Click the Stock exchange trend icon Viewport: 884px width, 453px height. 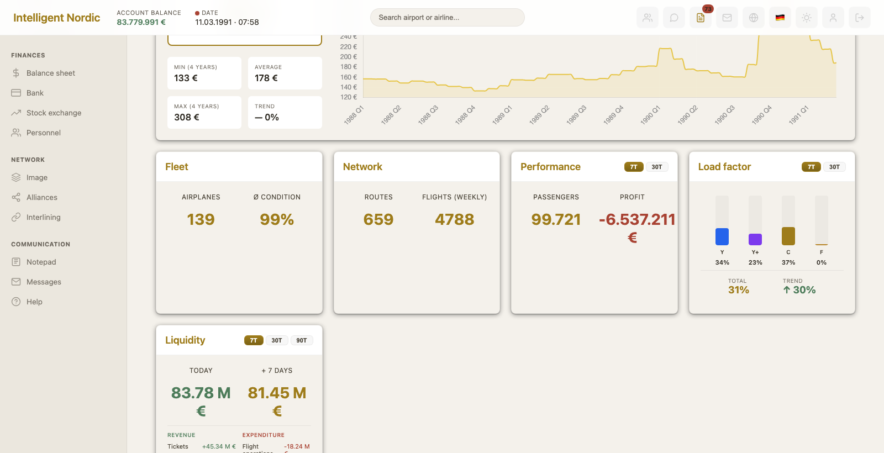click(16, 113)
